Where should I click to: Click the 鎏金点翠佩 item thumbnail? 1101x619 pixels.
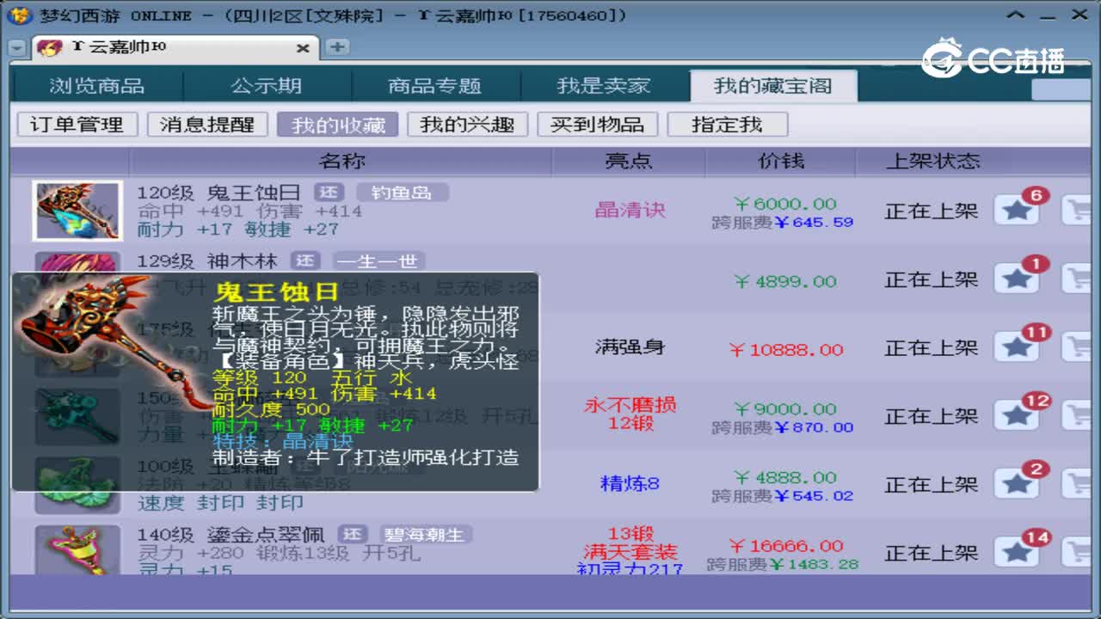(x=77, y=550)
